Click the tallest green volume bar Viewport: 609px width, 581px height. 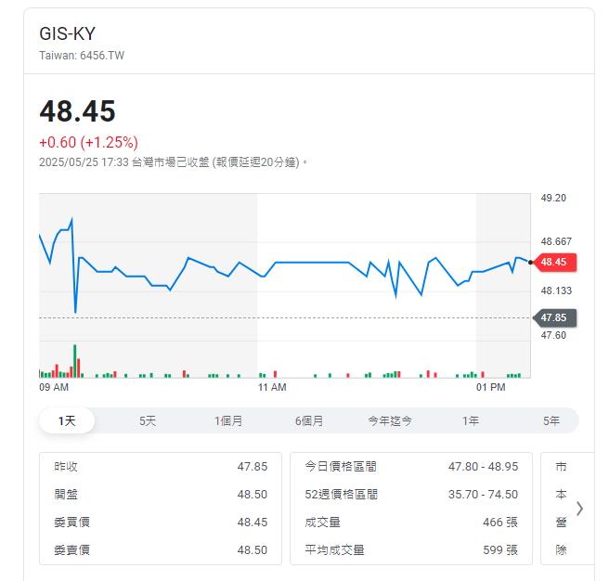75,361
